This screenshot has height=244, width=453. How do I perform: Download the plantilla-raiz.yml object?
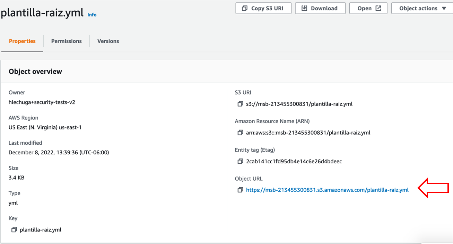coord(320,8)
